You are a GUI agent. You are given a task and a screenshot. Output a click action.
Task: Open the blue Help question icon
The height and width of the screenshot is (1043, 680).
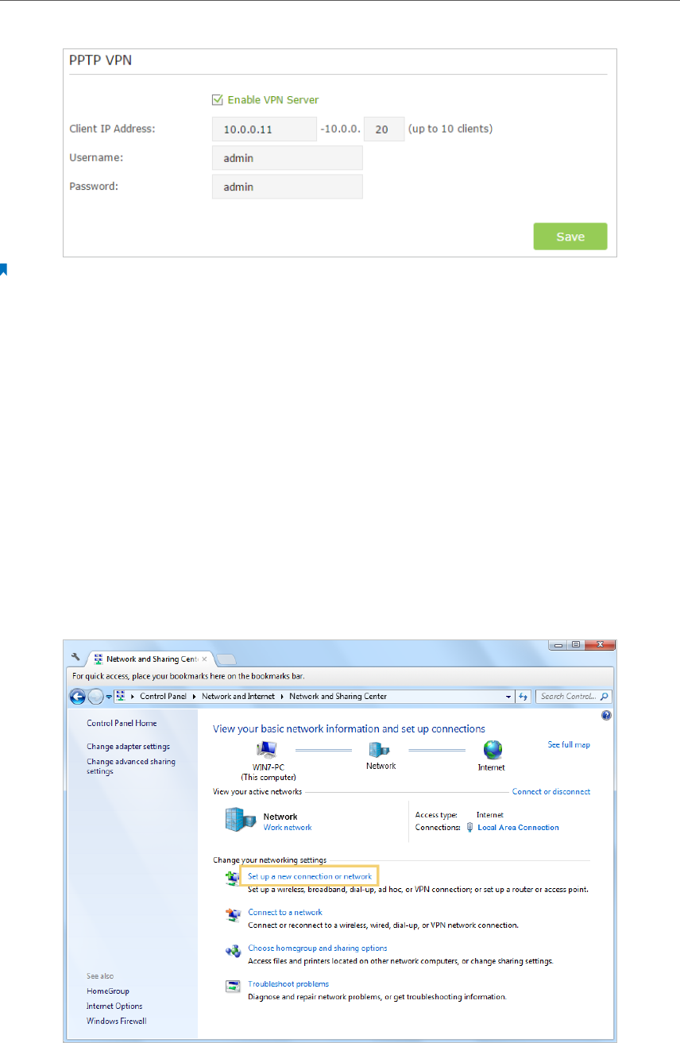pos(606,716)
